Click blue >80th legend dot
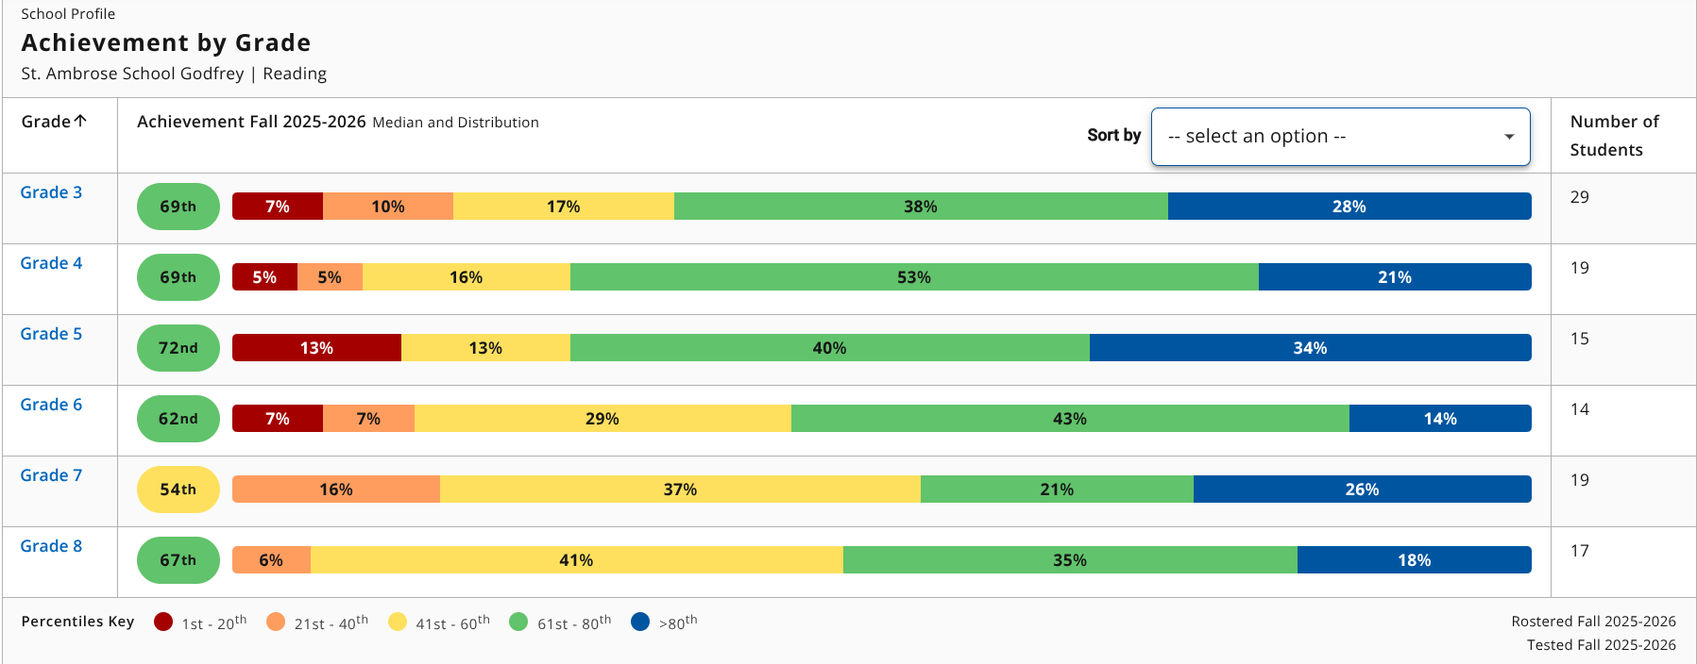 [640, 622]
